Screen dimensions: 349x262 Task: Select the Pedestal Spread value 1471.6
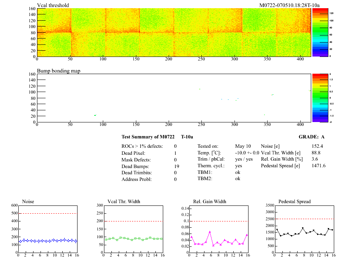[318, 166]
